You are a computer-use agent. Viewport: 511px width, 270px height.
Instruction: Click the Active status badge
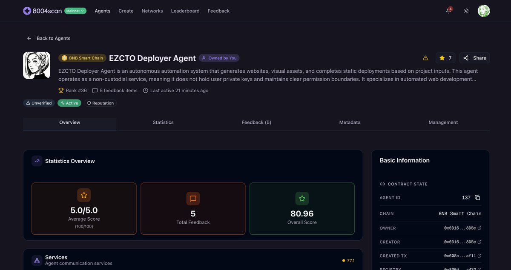pos(69,103)
